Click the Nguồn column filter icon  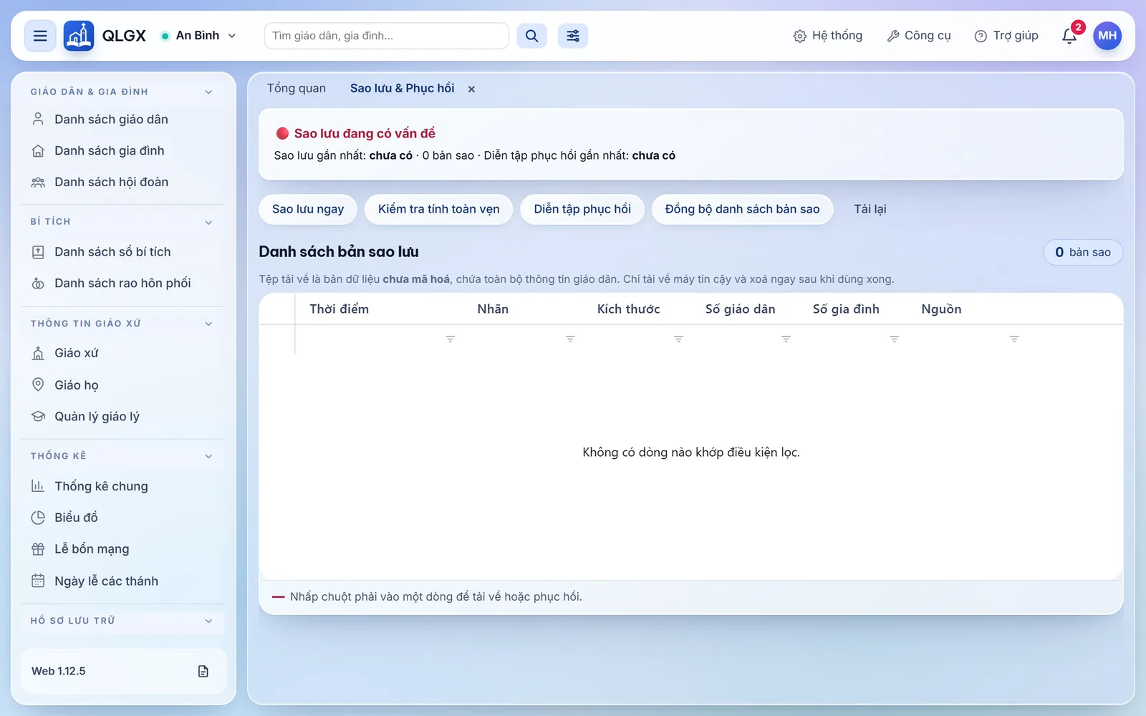click(1014, 339)
